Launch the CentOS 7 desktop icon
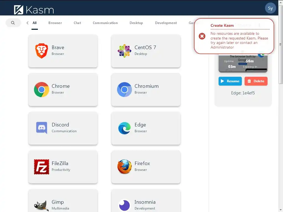Screen dimensions: 283x212 point(124,51)
